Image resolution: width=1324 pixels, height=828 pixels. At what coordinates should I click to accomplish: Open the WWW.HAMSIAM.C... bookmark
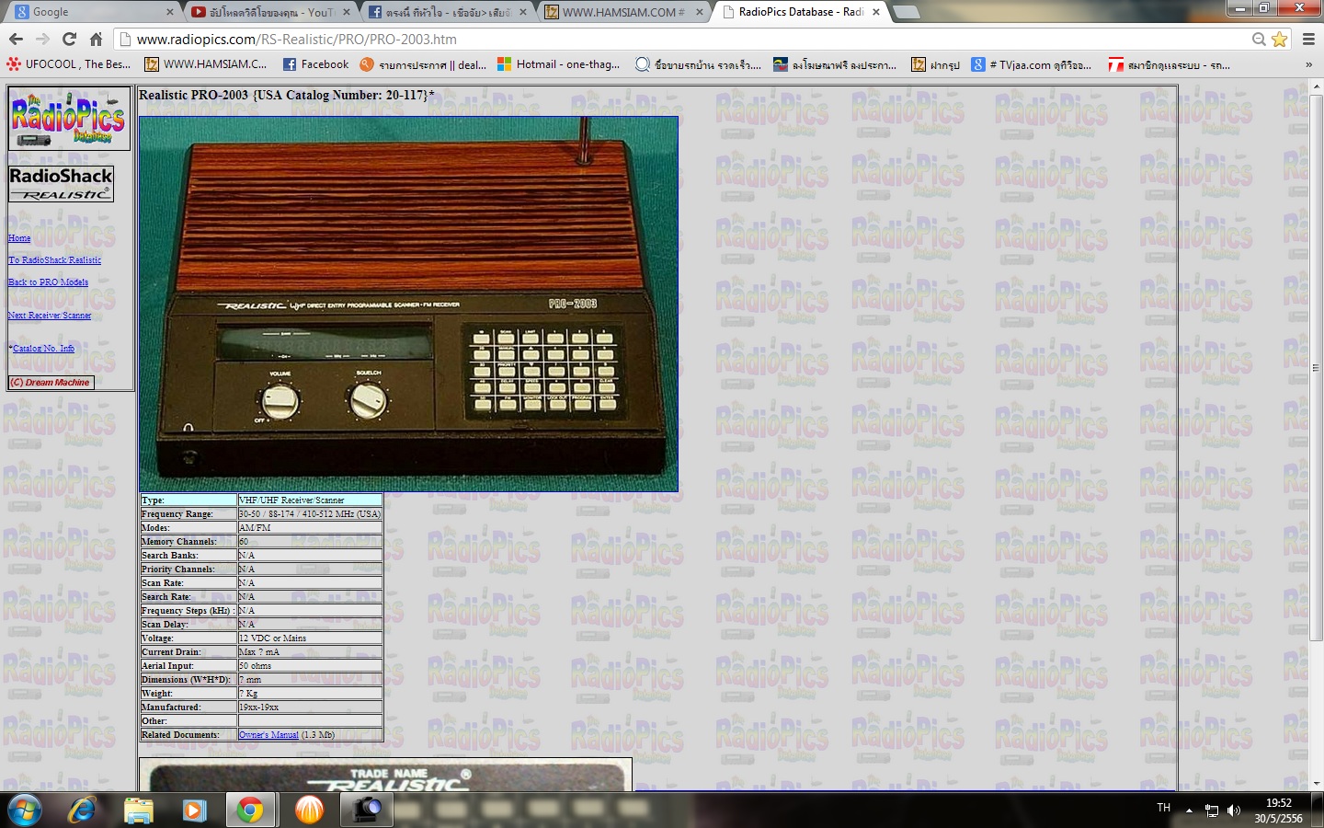tap(206, 64)
